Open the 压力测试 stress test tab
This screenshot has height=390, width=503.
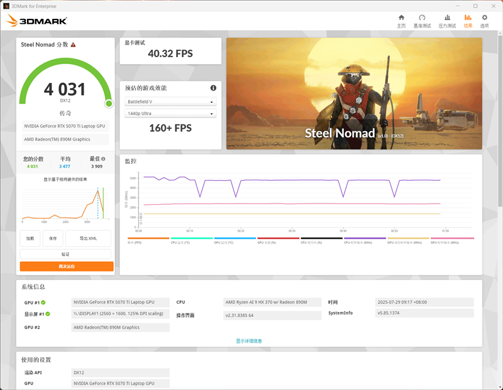(447, 21)
